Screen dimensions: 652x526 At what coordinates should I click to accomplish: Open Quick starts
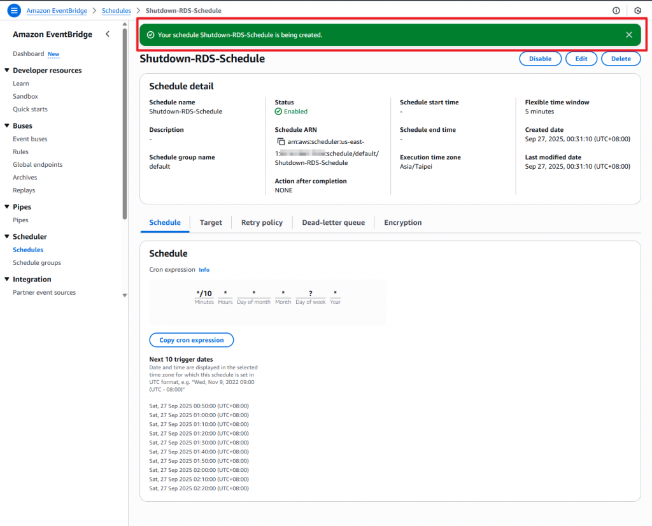point(31,109)
